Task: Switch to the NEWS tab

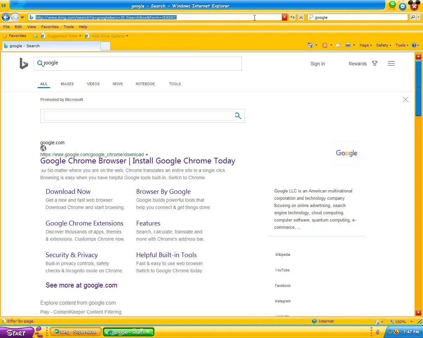Action: 118,84
